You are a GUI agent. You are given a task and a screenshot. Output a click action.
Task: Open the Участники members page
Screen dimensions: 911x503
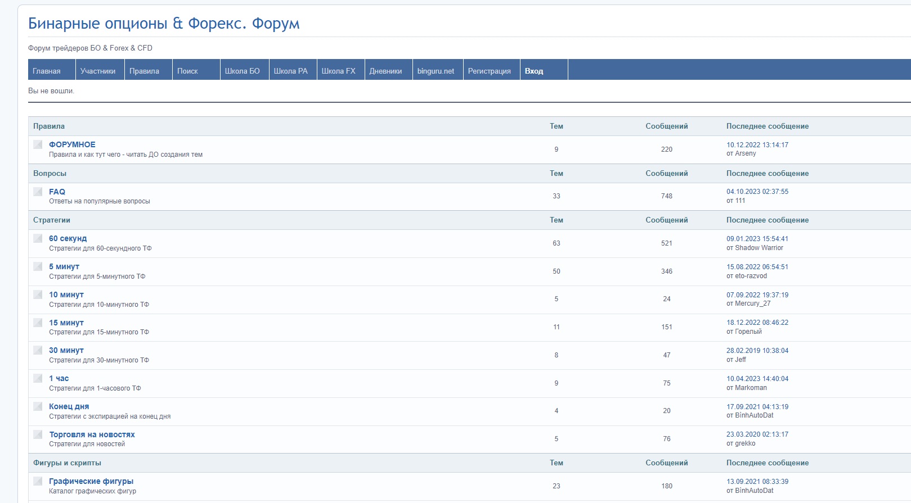pos(100,70)
